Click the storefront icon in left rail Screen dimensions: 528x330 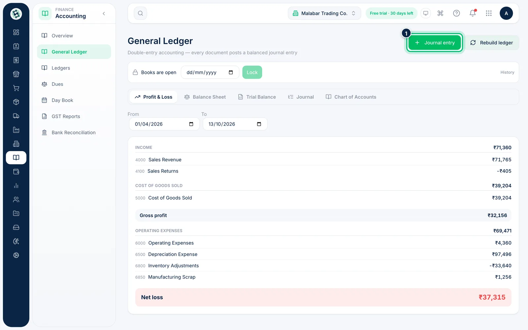16,74
